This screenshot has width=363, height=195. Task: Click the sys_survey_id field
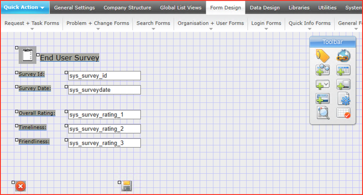point(104,76)
